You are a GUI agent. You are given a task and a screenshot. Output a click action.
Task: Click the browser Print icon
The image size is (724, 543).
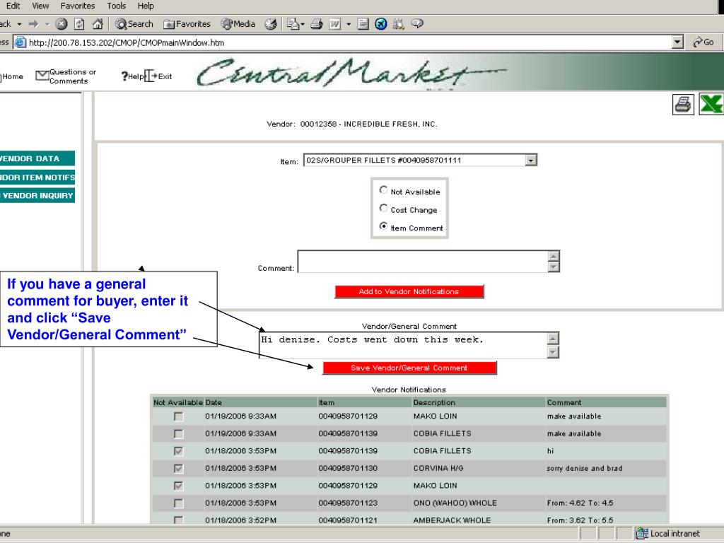[316, 24]
